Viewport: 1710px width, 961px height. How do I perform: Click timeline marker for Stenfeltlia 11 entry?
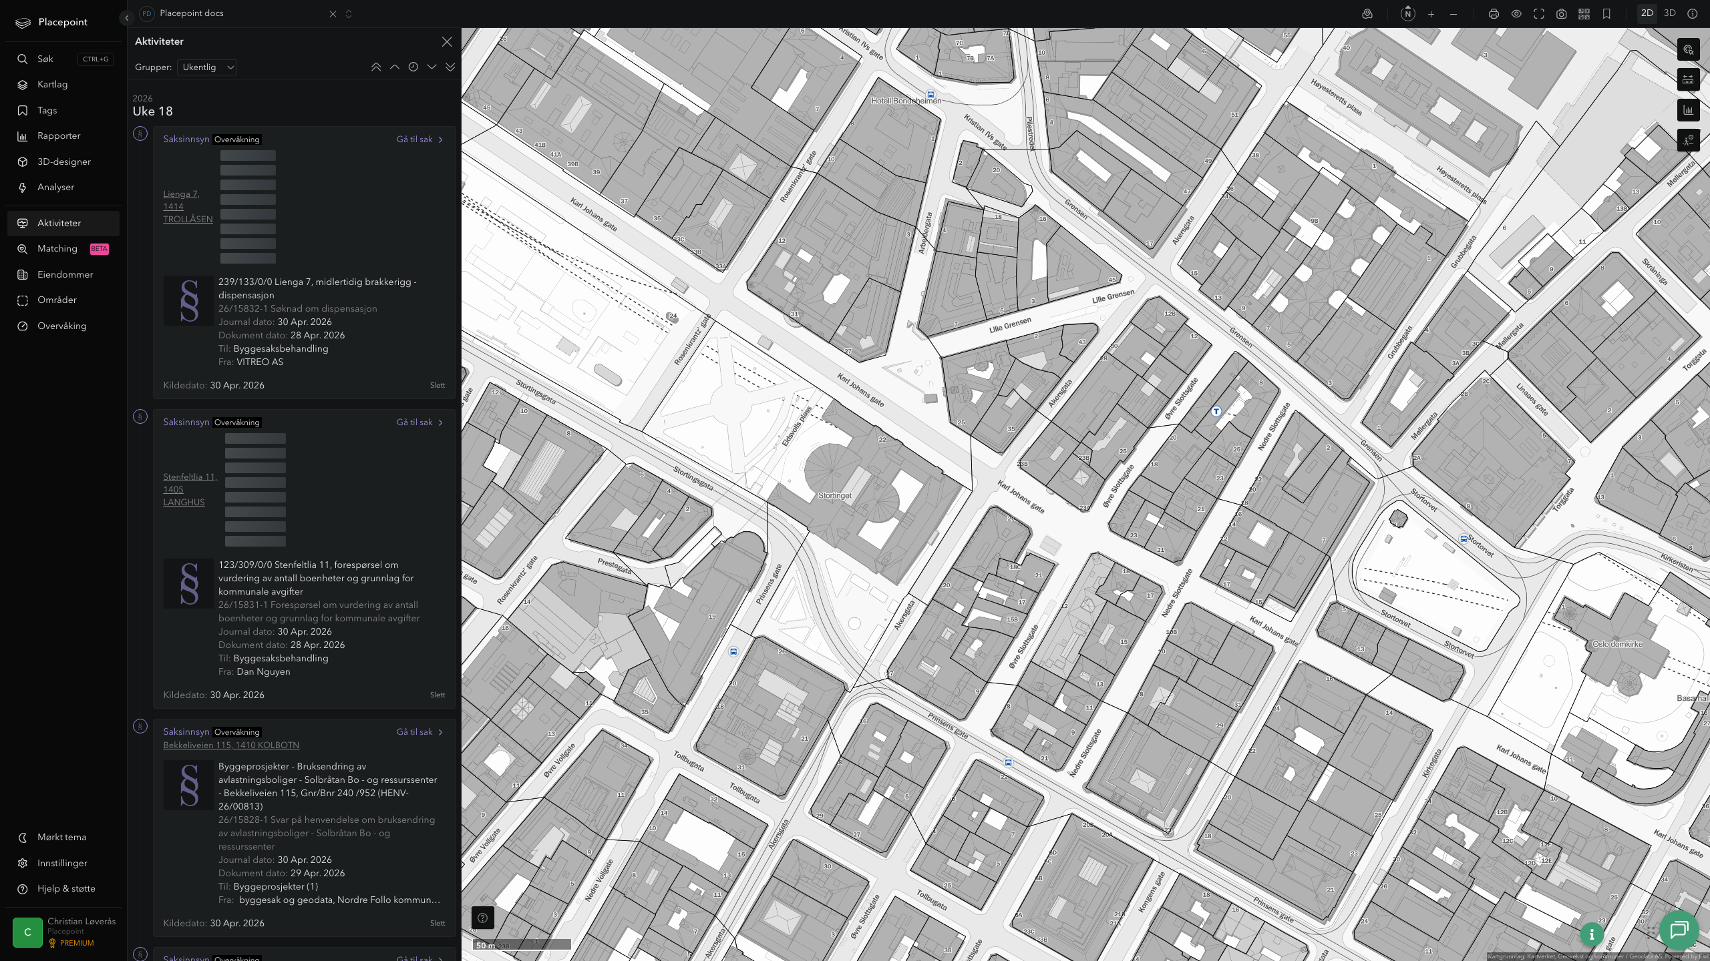click(x=140, y=416)
